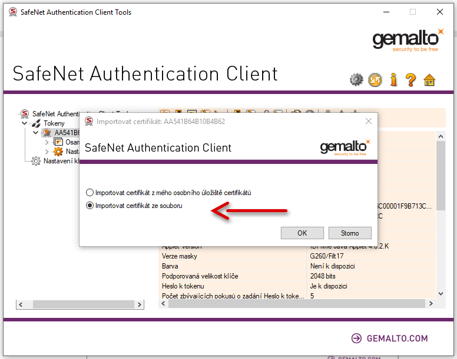Select Tokeny in the tree
The image size is (457, 359).
[x=54, y=123]
